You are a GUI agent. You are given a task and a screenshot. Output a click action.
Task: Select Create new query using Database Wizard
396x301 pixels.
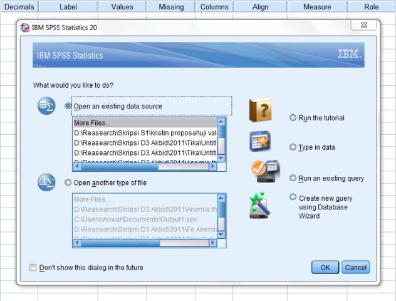(293, 197)
